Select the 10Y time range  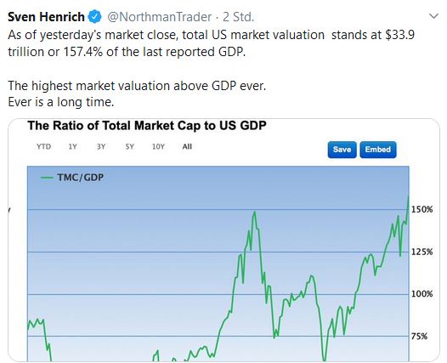(x=158, y=146)
